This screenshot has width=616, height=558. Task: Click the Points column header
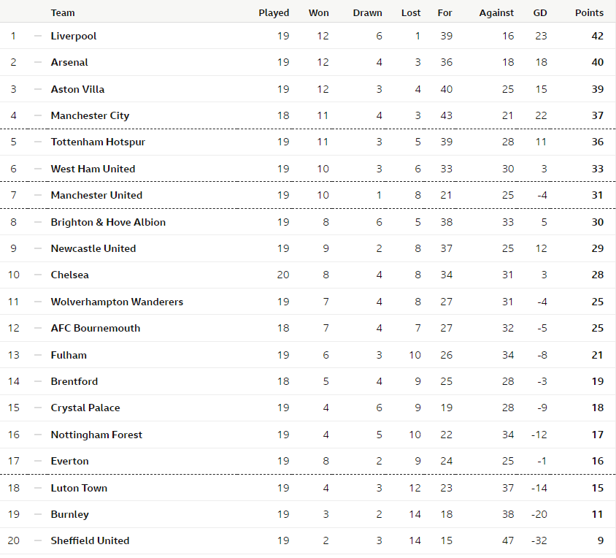tap(589, 13)
